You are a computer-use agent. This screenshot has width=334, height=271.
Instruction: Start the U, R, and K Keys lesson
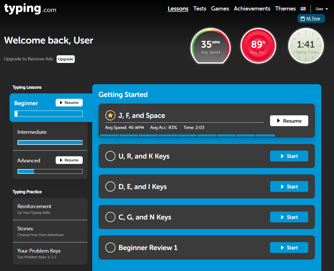tap(289, 156)
